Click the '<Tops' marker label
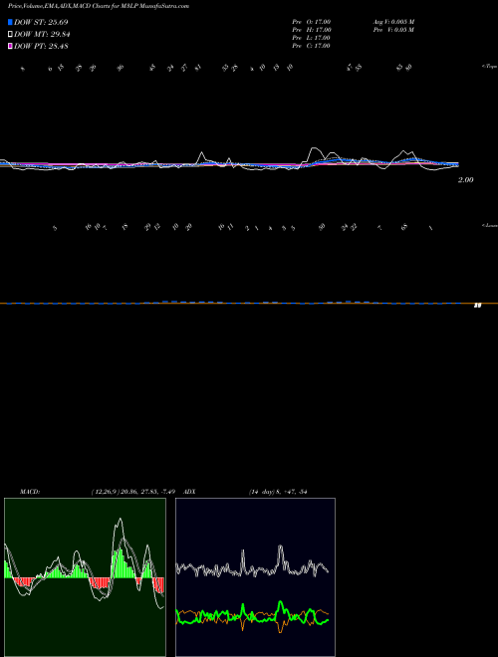 [x=490, y=67]
